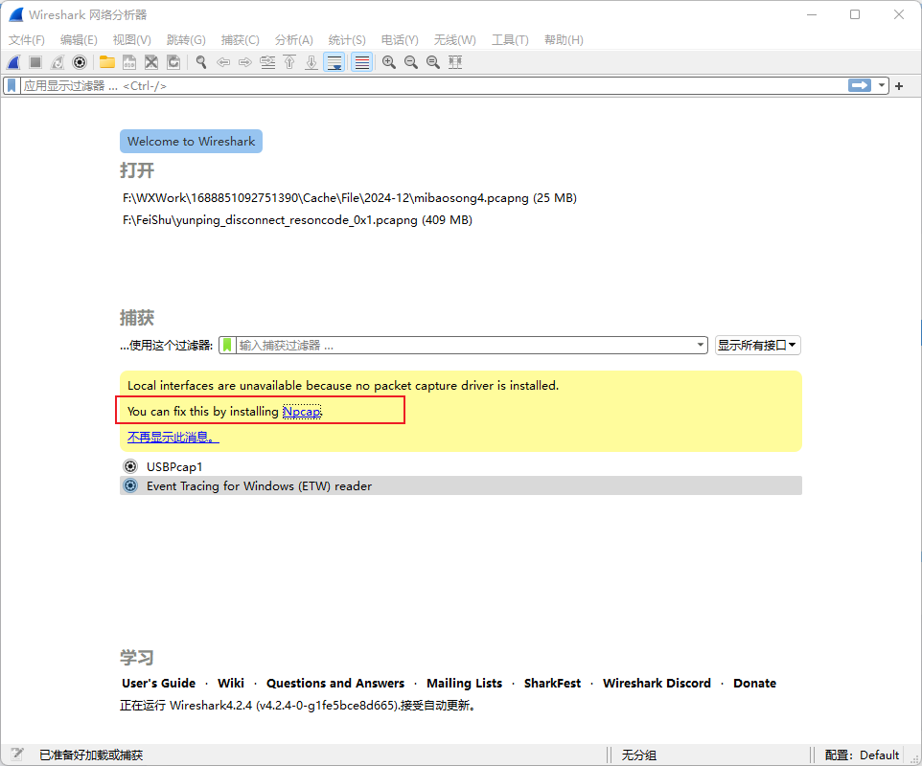Click the 无分组 status bar text

(638, 755)
